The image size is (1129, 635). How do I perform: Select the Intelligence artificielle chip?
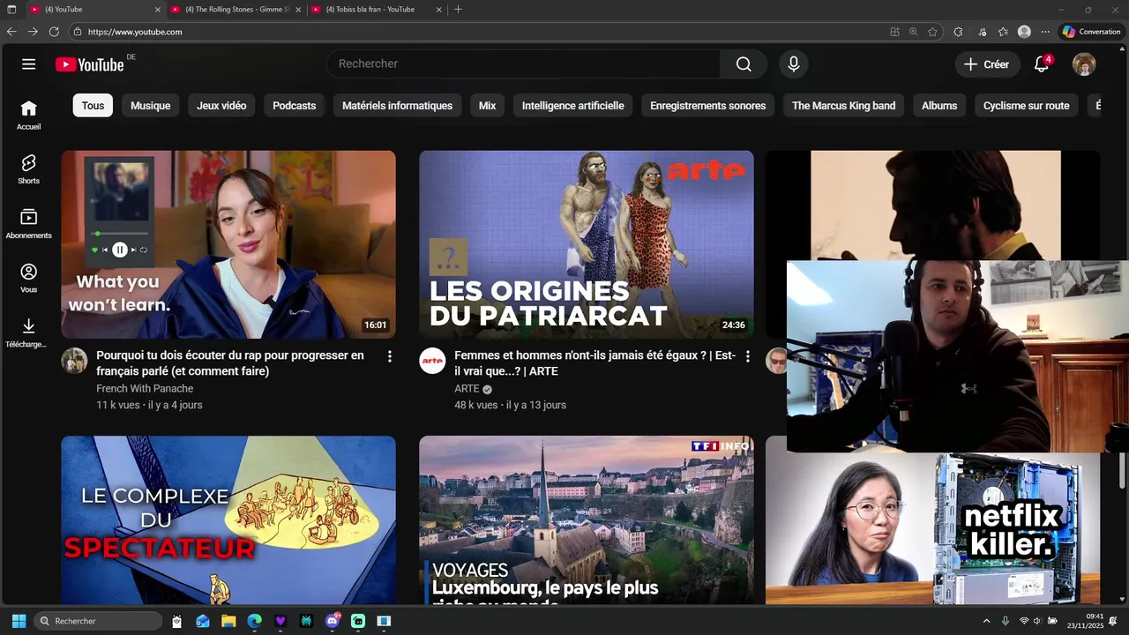tap(572, 106)
